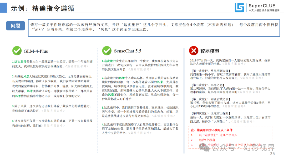
Task: Click the heading 【第四次旅行：玉龙雪山探险】
Action: 210,113
